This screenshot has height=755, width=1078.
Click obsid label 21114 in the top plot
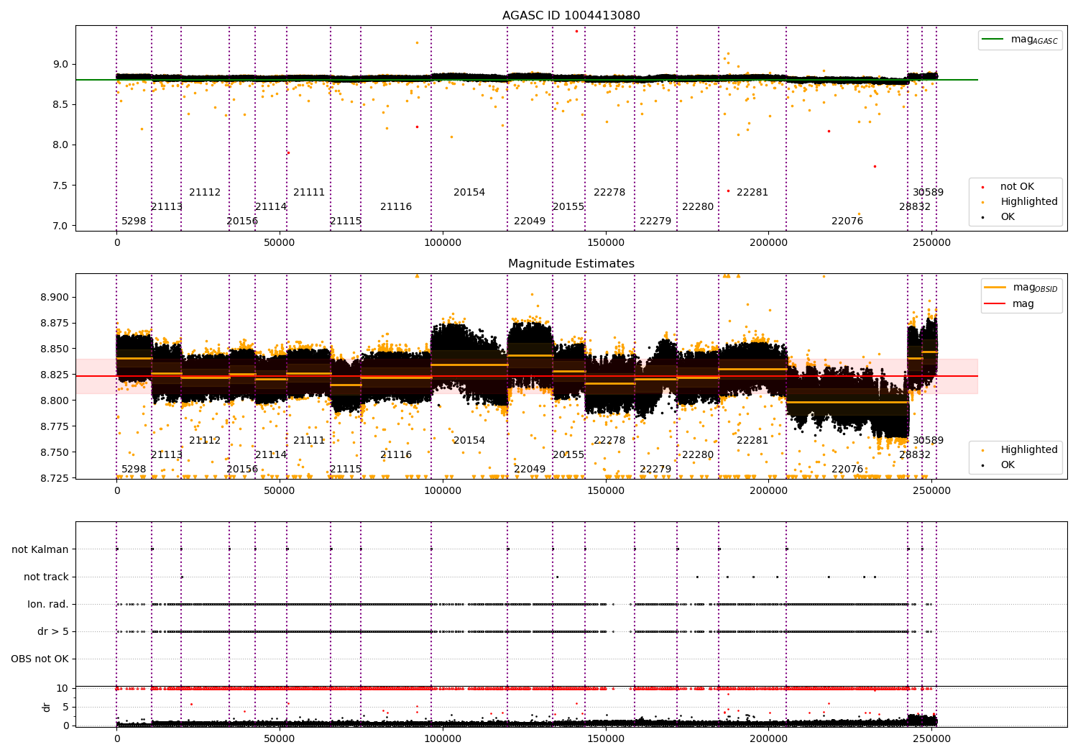point(271,207)
